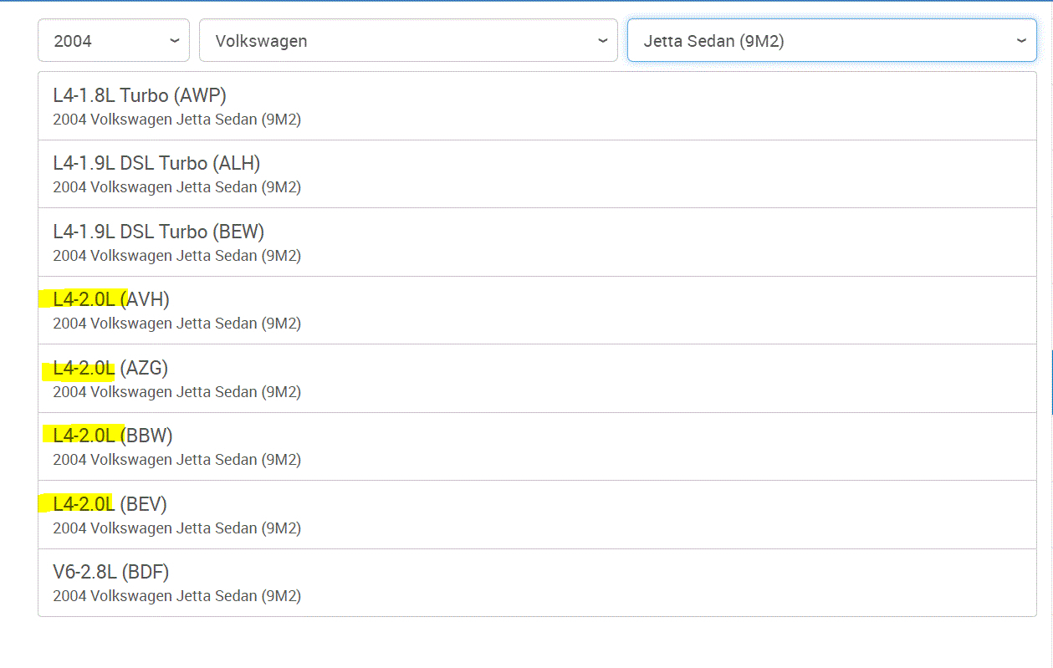Viewport: 1053px width, 668px height.
Task: Click the chevron arrow on the Volkswagen make dropdown
Action: [602, 40]
